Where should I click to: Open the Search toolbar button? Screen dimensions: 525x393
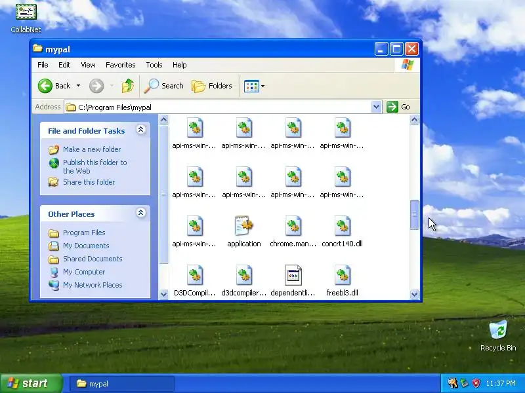click(x=163, y=86)
